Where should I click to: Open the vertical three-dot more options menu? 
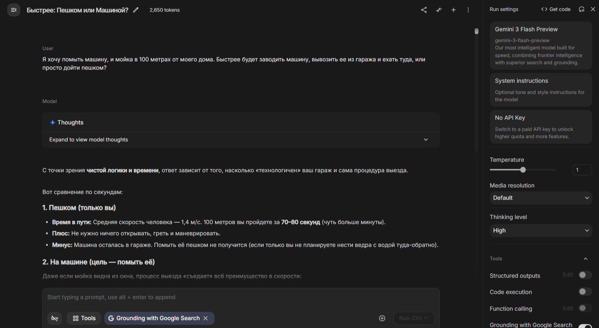[468, 10]
